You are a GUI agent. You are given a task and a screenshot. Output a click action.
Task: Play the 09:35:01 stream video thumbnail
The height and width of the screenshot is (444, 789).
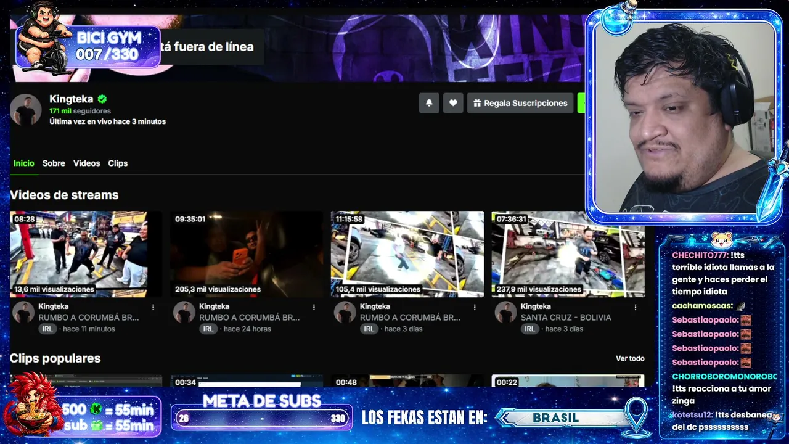[247, 254]
